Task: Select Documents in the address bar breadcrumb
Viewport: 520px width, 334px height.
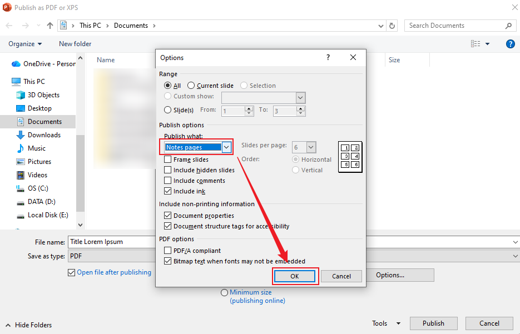Action: [131, 25]
